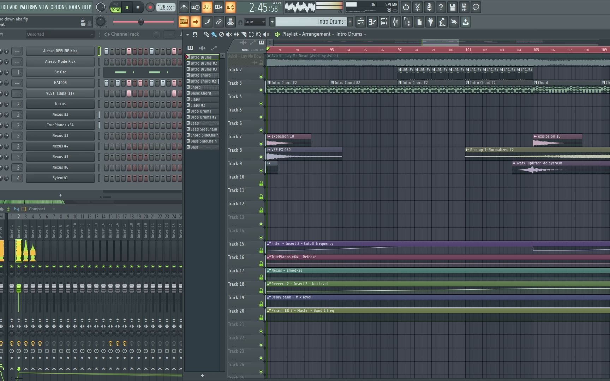Expand the Intro Drums playlist pattern dropdown
The height and width of the screenshot is (381, 610).
365,34
